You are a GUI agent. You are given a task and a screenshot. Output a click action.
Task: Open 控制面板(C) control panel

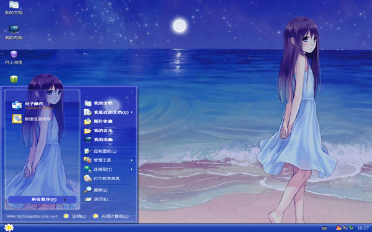100,151
